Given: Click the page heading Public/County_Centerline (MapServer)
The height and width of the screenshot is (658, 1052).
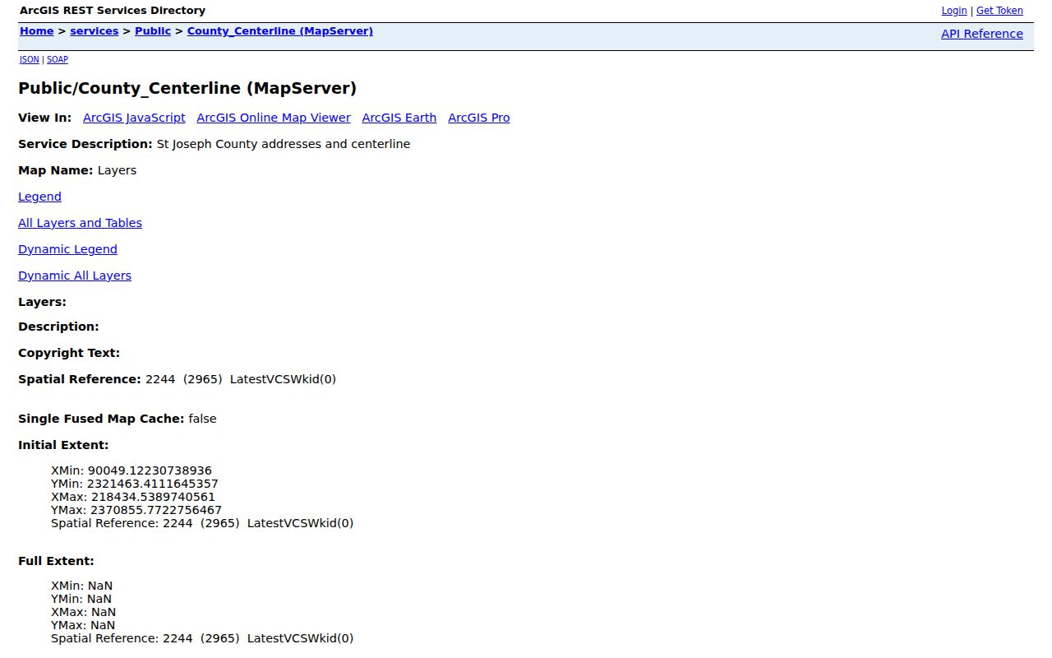Looking at the screenshot, I should [x=187, y=89].
